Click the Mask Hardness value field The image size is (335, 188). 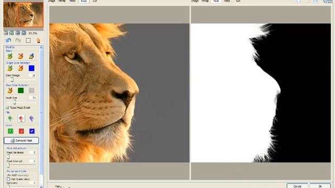32,152
